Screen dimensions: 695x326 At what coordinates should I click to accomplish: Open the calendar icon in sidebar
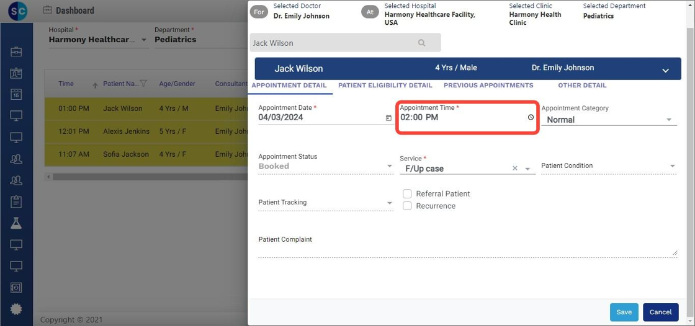pos(16,95)
